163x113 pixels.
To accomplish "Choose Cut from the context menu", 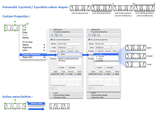I will click(x=33, y=30).
